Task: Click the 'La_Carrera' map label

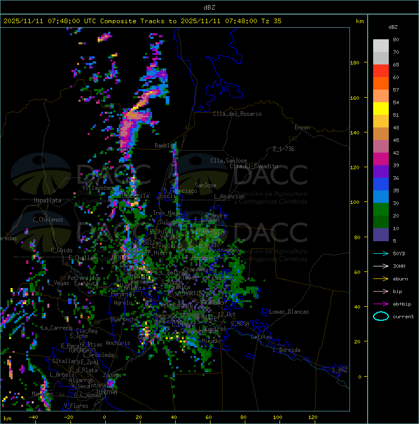Action: pyautogui.click(x=56, y=328)
